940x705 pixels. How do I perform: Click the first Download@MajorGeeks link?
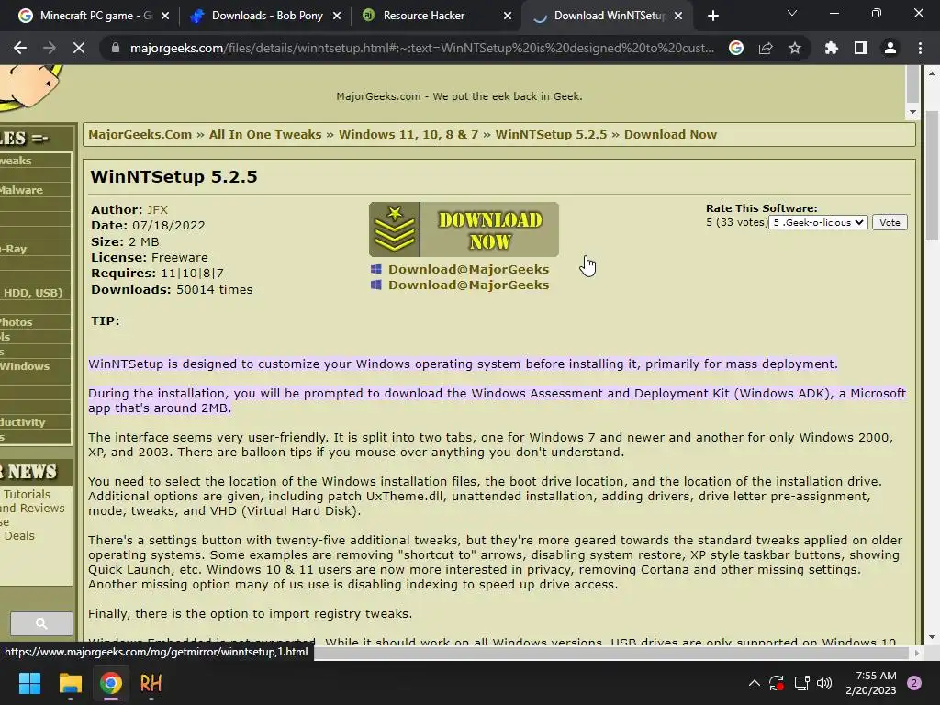point(468,269)
